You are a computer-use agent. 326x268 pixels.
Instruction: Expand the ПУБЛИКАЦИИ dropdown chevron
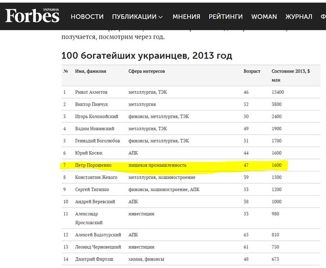click(161, 17)
